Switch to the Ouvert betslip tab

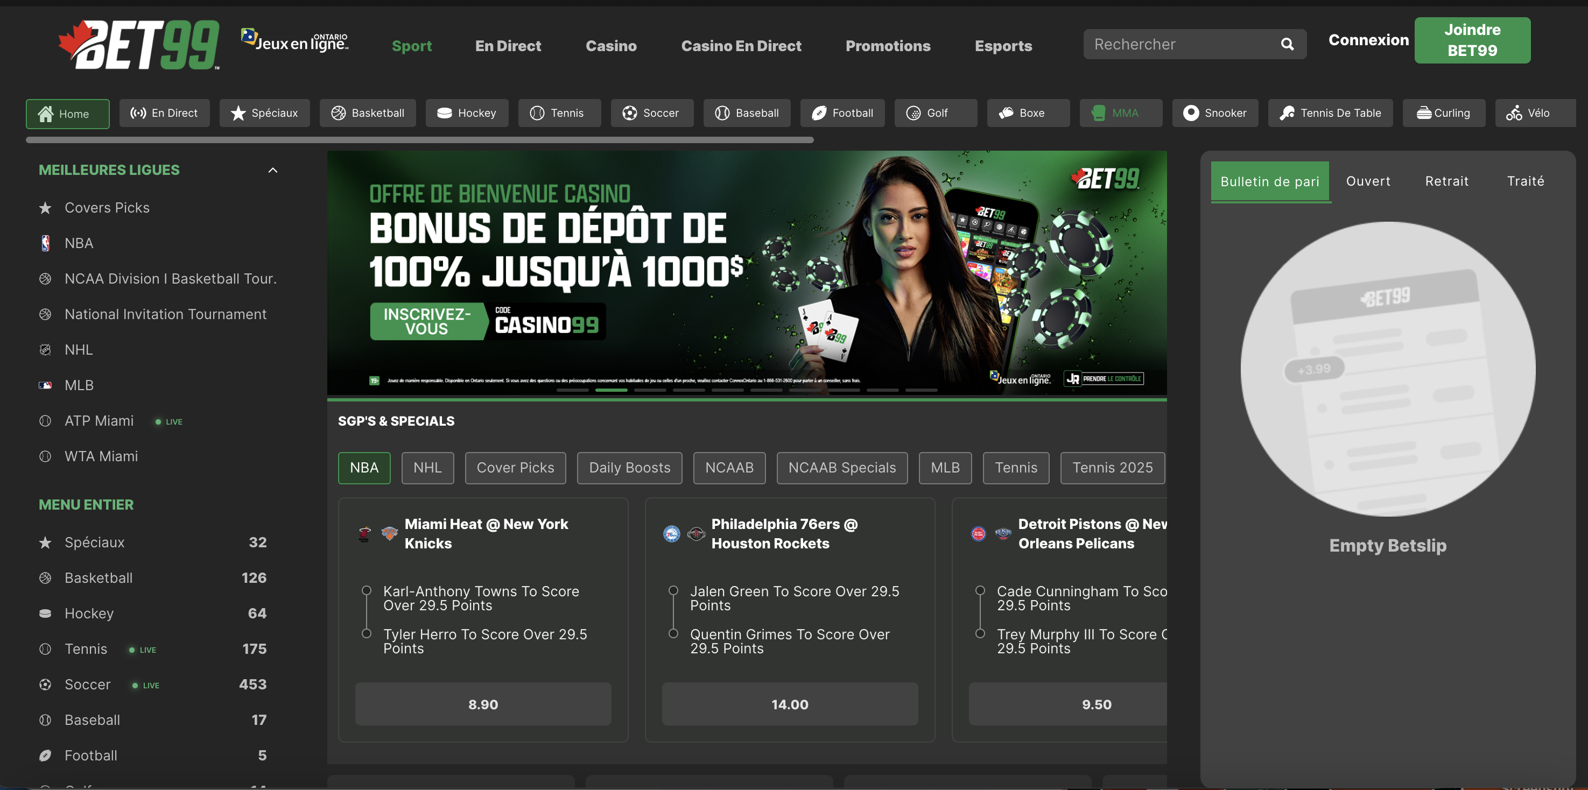tap(1367, 181)
